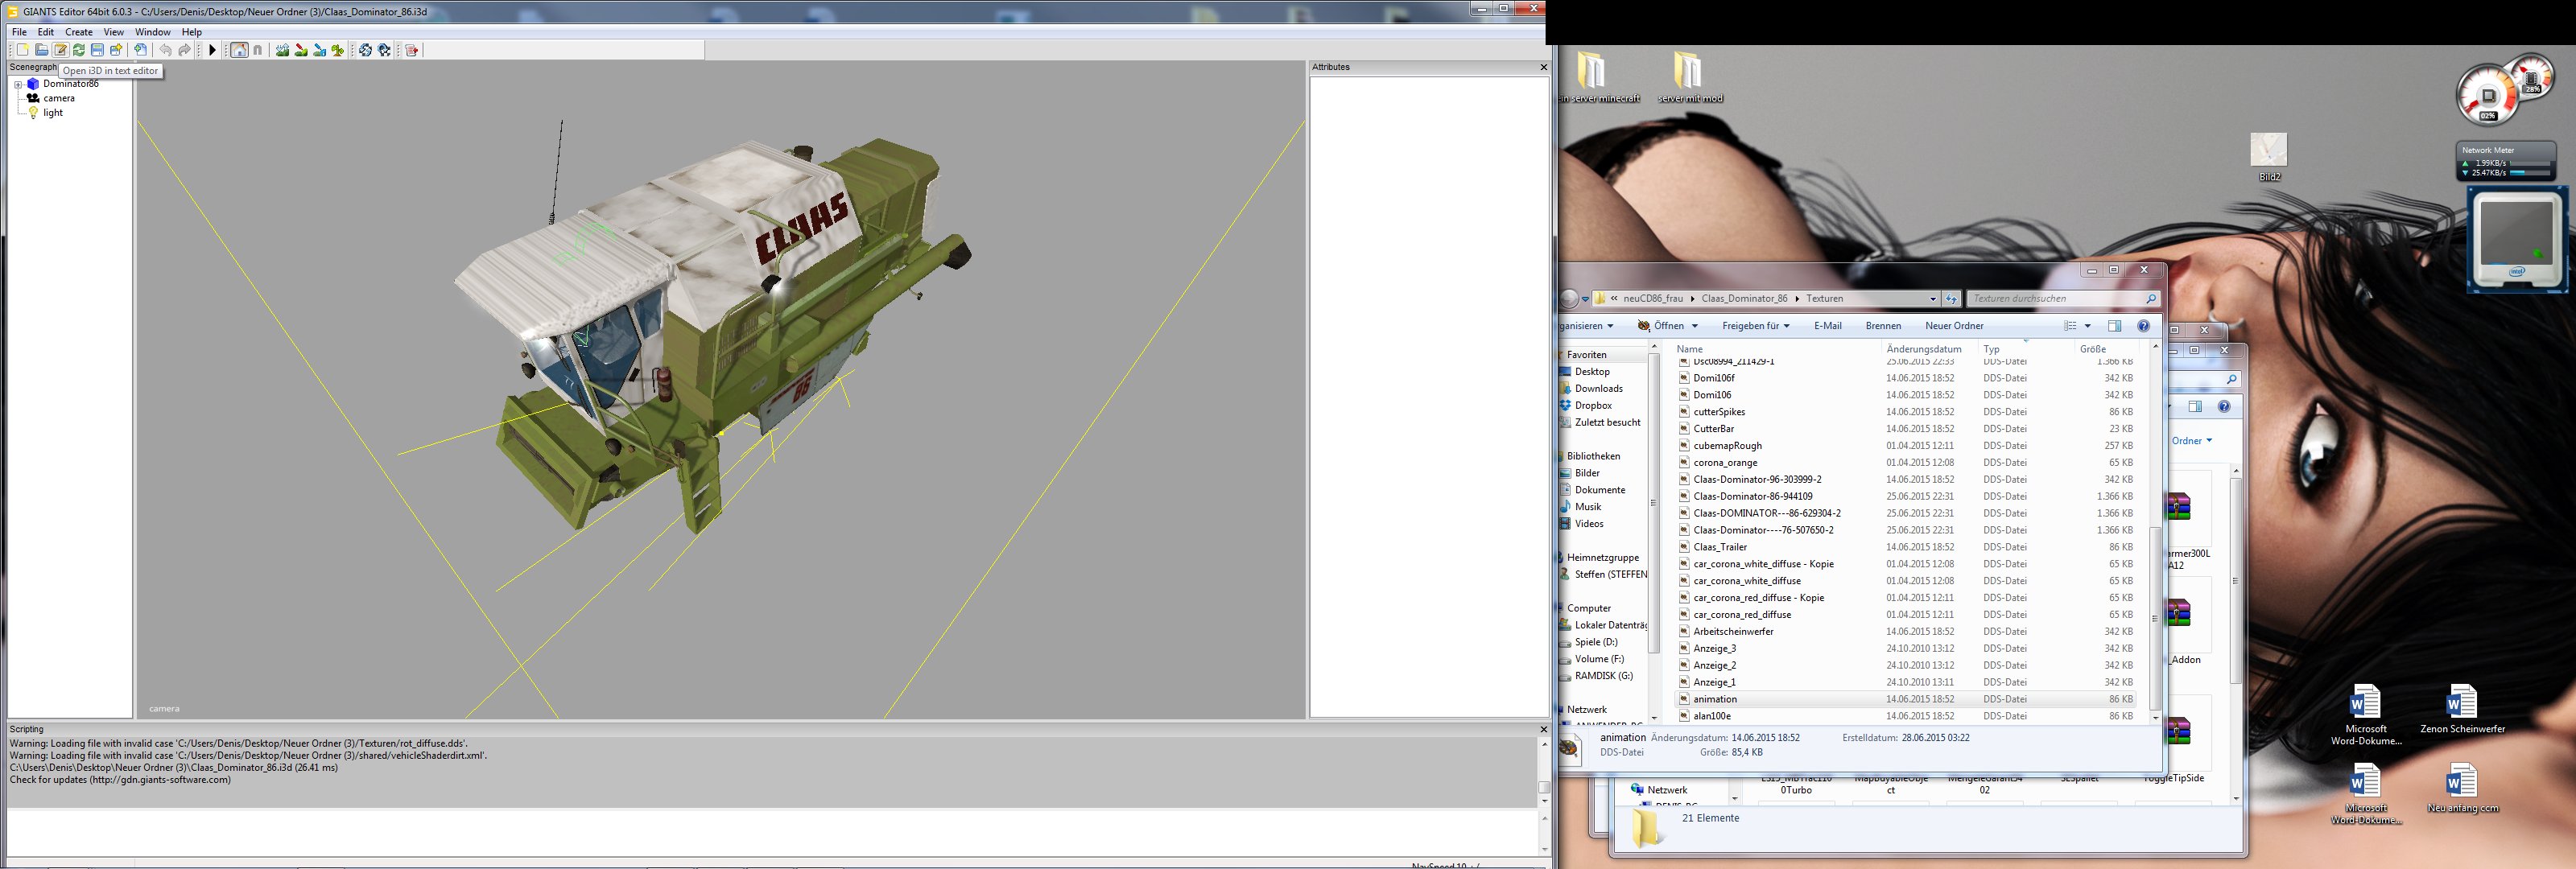The height and width of the screenshot is (869, 2576).
Task: Open the Freigeben für dropdown
Action: coord(1755,326)
